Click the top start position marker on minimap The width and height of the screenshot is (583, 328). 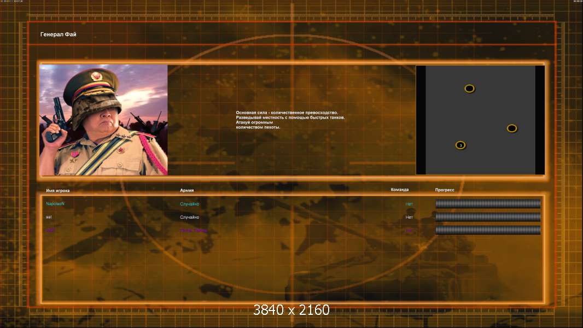point(469,89)
